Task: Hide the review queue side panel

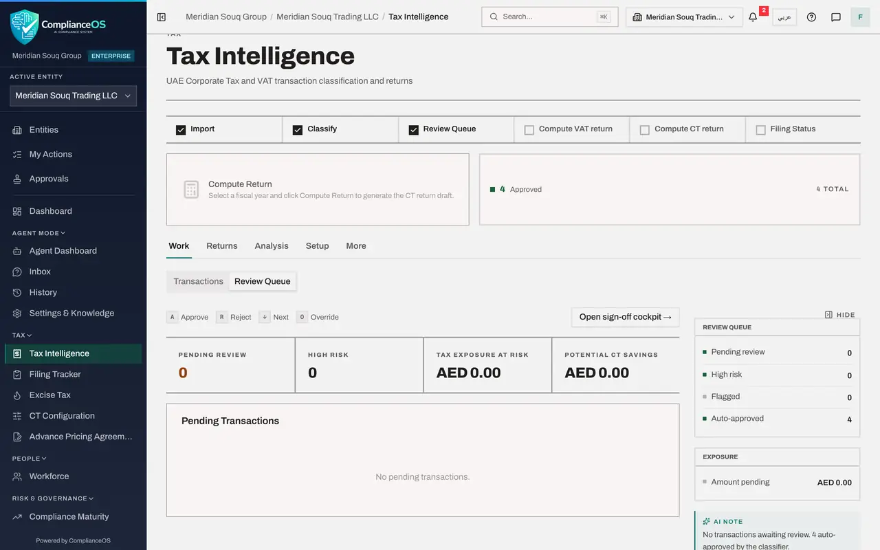Action: click(840, 315)
